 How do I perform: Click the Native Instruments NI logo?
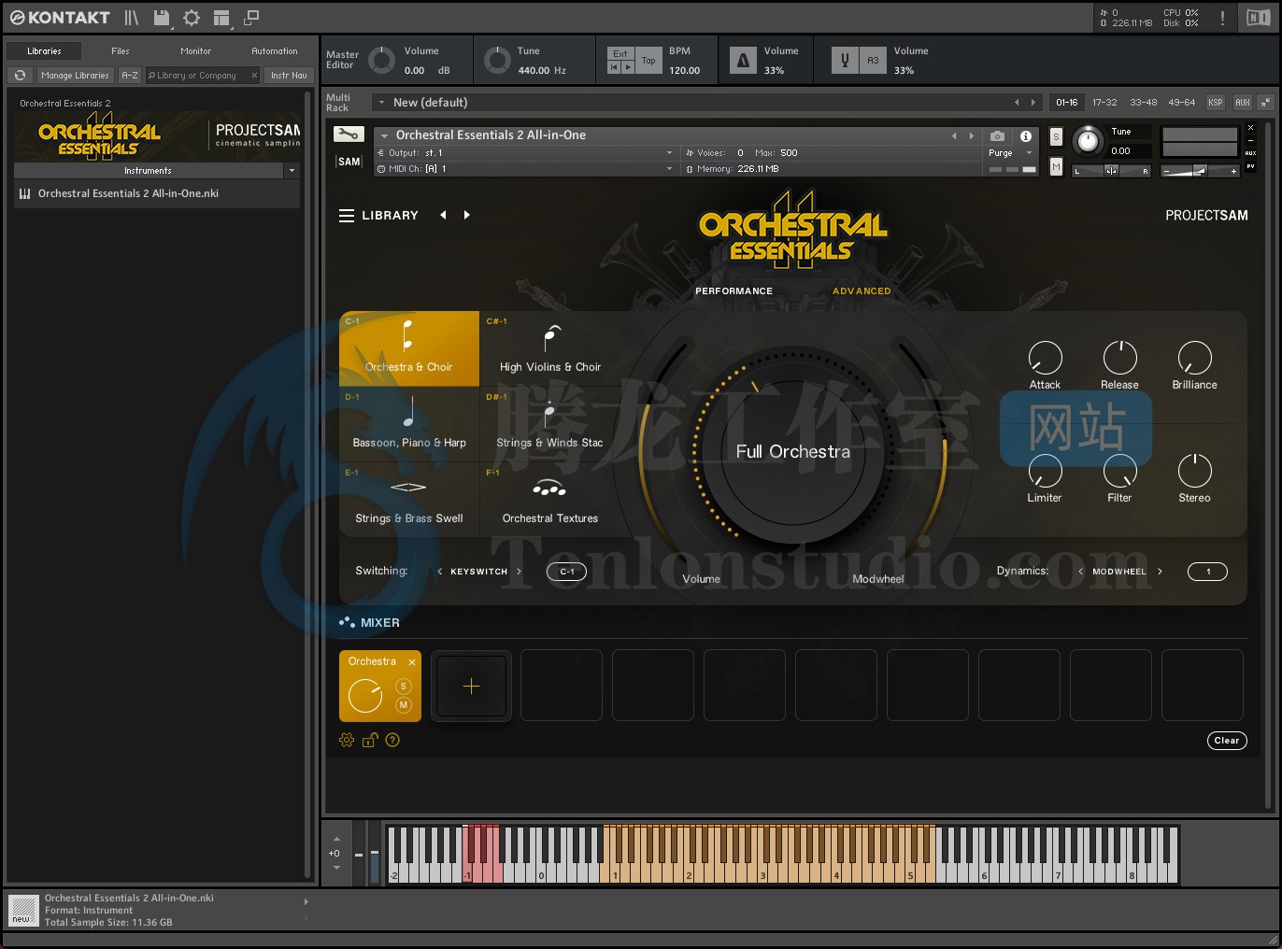(x=1258, y=18)
